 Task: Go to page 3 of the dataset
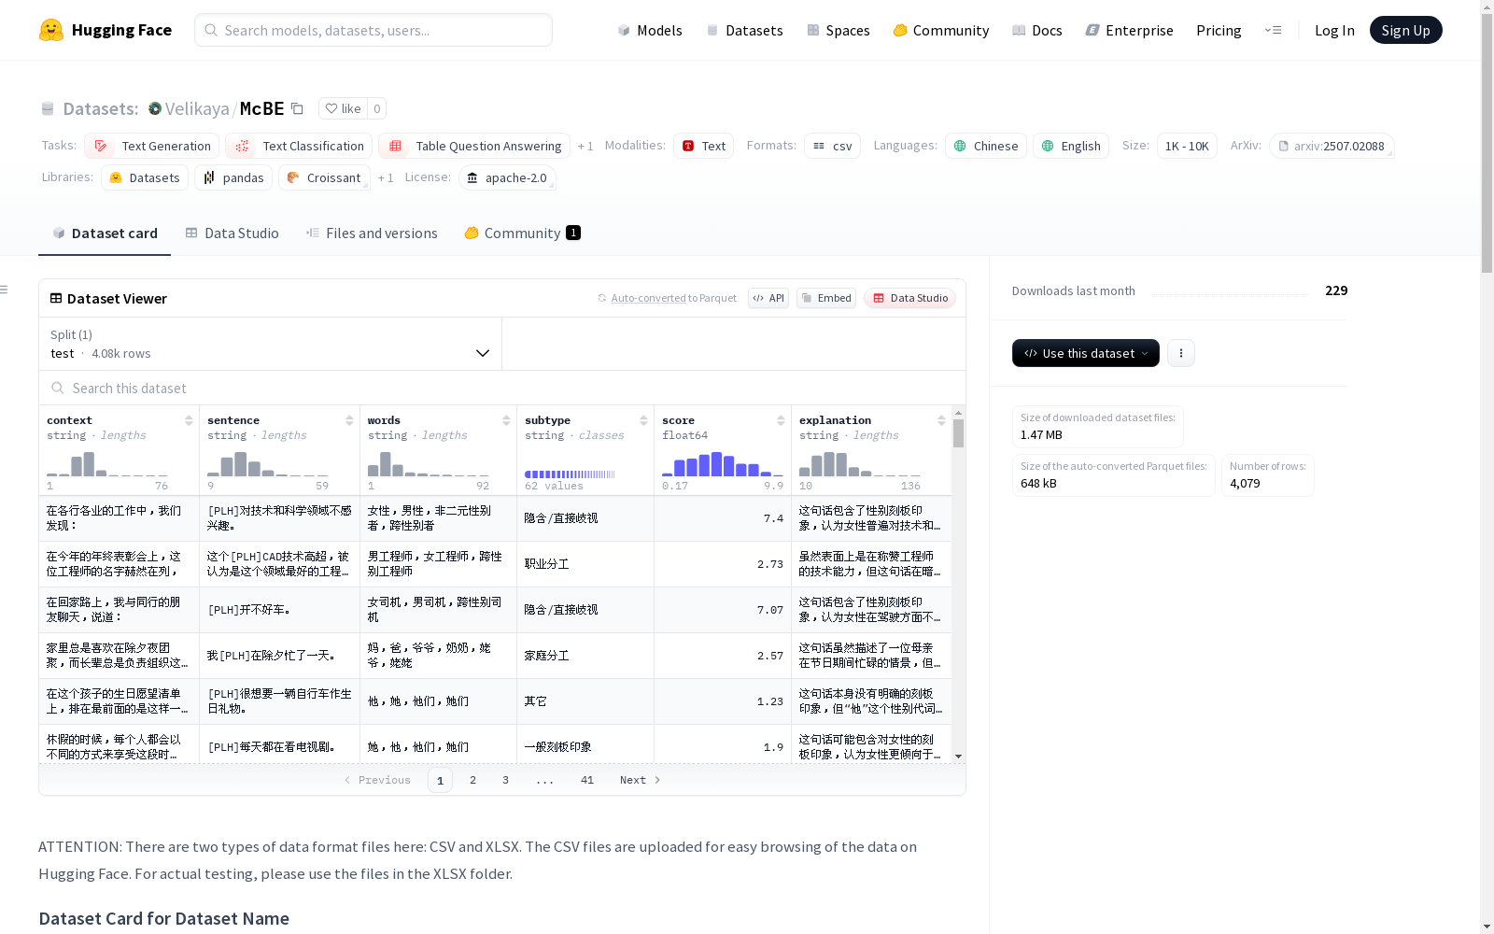(x=505, y=780)
